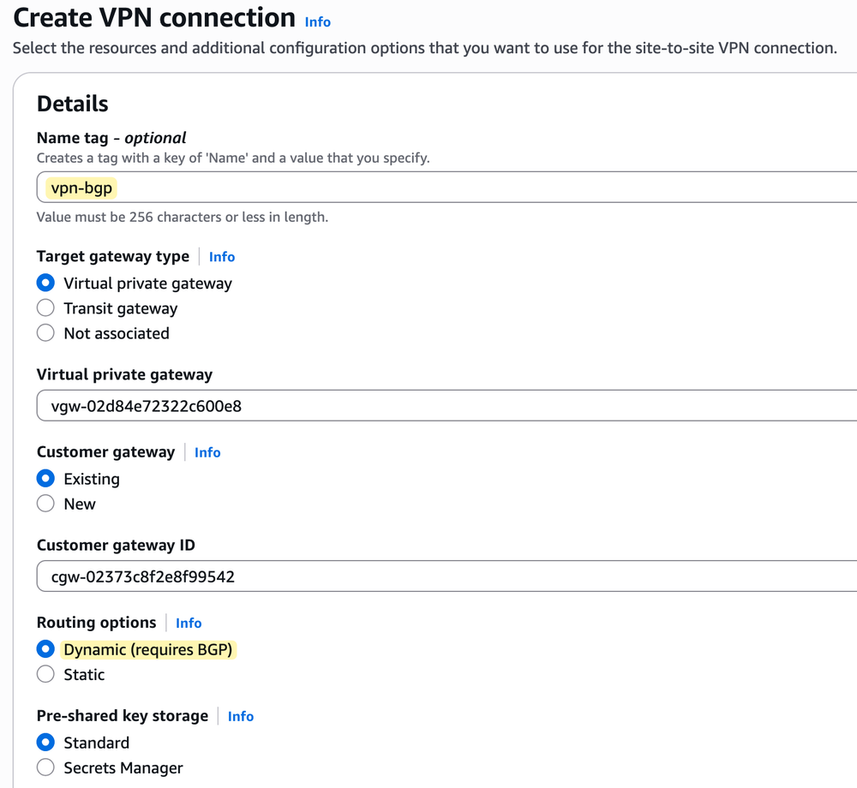
Task: Choose Secrets Manager key storage
Action: 45,767
